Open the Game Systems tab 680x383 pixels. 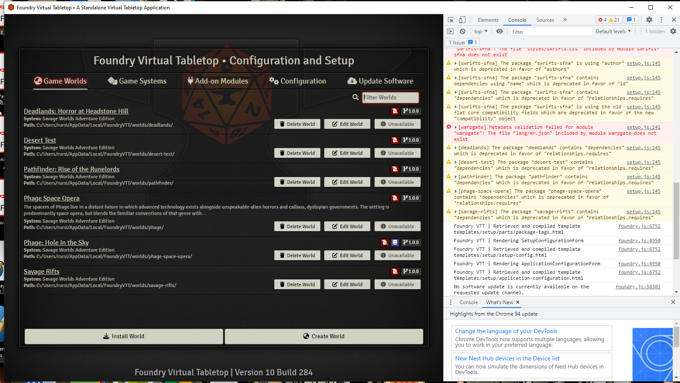coord(137,81)
